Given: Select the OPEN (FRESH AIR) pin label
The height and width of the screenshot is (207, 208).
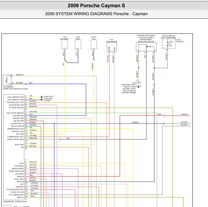Looking at the screenshot, I should click(16, 171).
